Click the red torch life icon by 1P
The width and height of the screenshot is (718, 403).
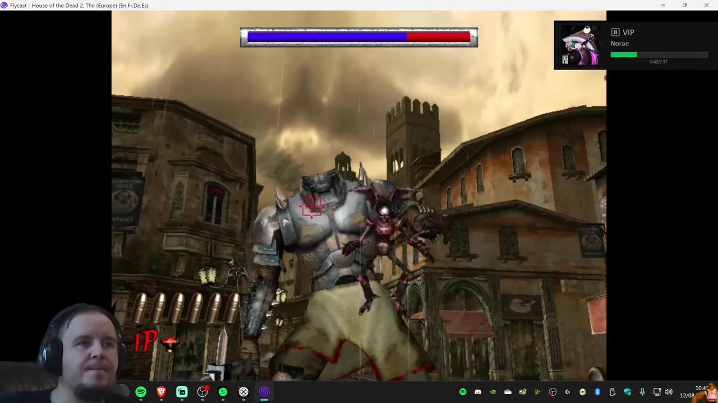[170, 342]
